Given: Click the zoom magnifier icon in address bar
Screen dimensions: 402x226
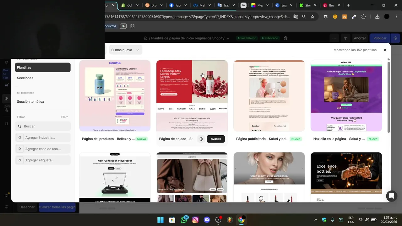Looking at the screenshot, I should tap(304, 17).
